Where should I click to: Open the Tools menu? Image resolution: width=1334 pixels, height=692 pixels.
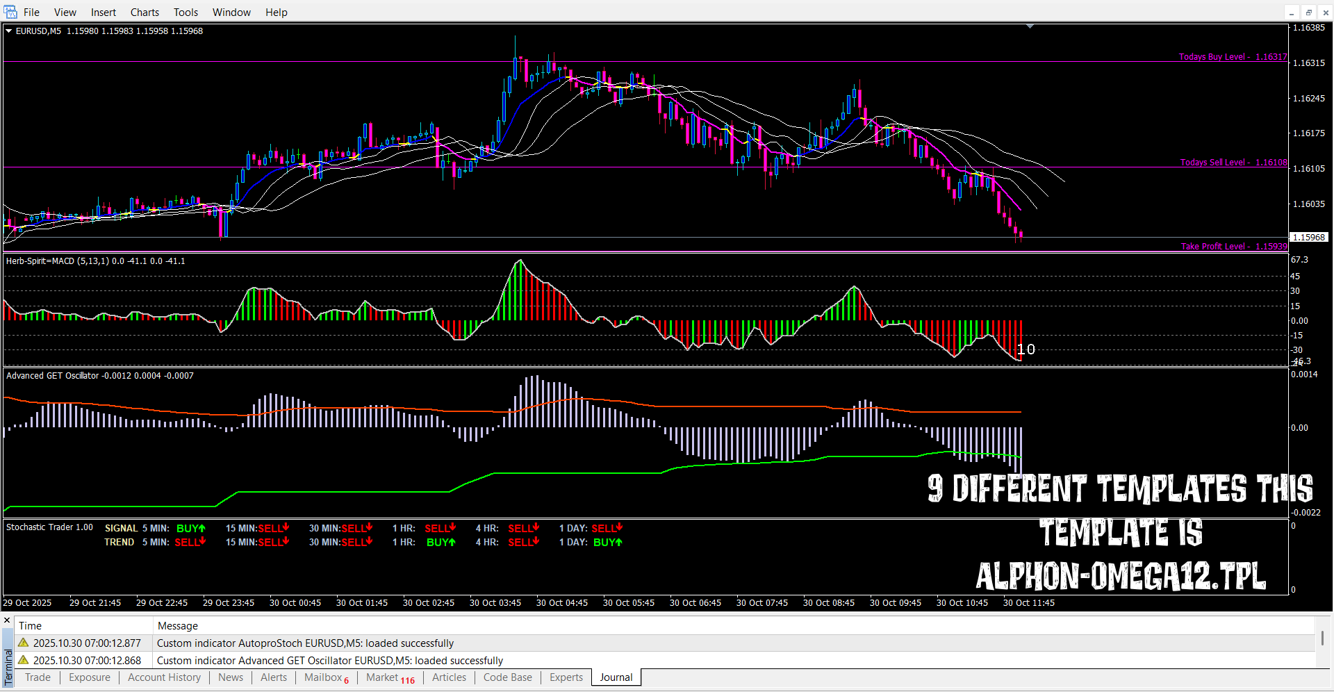[x=186, y=13]
